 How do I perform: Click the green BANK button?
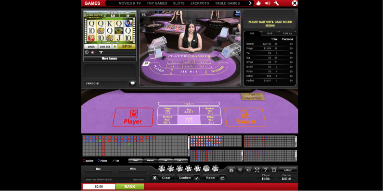point(129,187)
